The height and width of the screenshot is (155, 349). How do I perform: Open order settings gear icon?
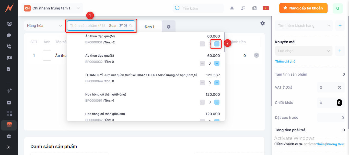click(x=262, y=23)
